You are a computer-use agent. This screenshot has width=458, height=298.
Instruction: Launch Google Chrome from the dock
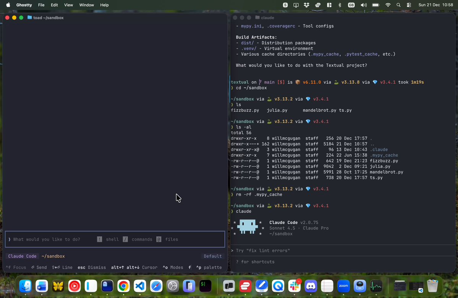[x=123, y=286]
